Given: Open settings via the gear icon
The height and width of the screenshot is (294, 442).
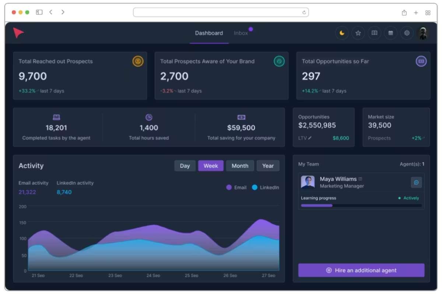Looking at the screenshot, I should pos(407,33).
